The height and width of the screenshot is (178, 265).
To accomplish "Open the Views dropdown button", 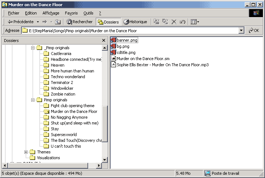I will (x=195, y=22).
